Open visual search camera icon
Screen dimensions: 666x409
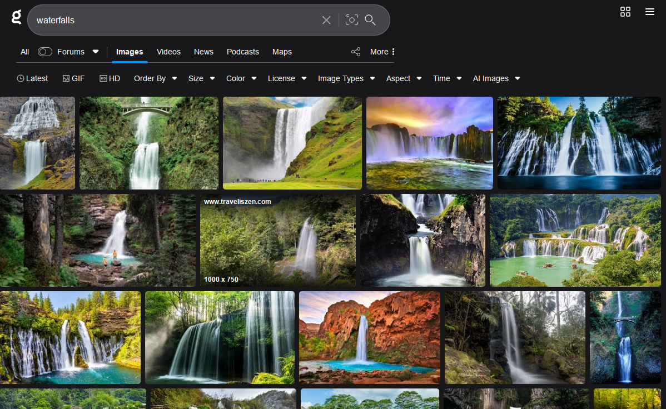coord(351,20)
